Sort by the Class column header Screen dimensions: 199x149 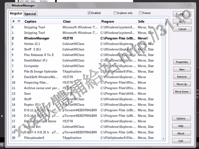pyautogui.click(x=81, y=22)
